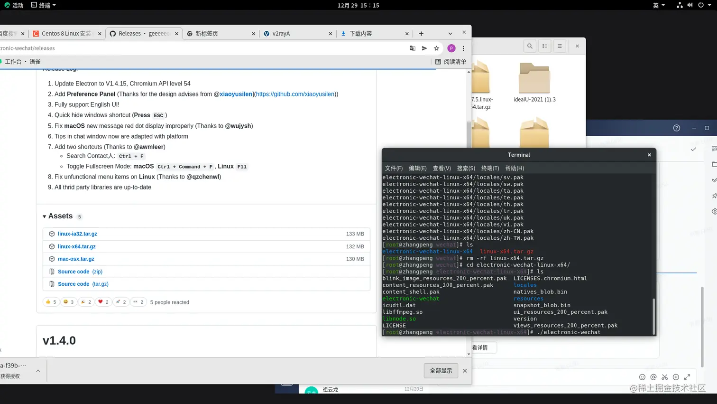Download linux-x64.tar.gz asset

point(77,246)
